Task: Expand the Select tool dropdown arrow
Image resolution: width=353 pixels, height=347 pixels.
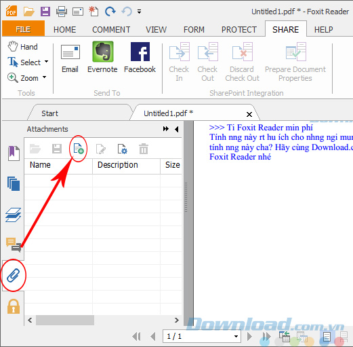Action: coord(46,62)
